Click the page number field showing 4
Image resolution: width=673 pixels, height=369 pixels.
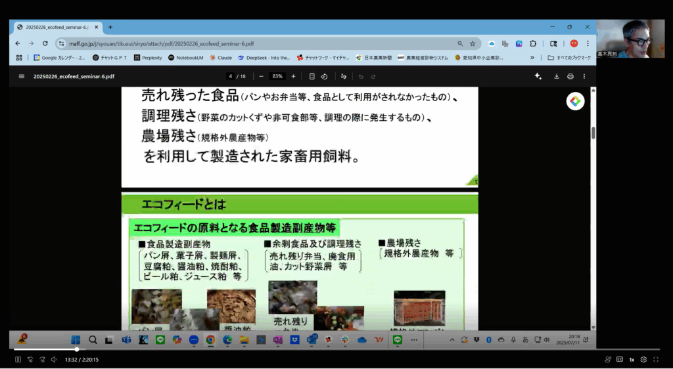(x=231, y=77)
